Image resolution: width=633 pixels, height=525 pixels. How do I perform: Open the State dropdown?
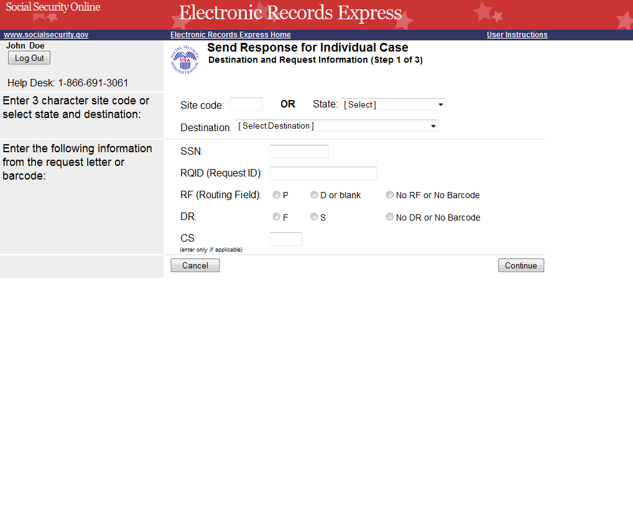pyautogui.click(x=393, y=104)
